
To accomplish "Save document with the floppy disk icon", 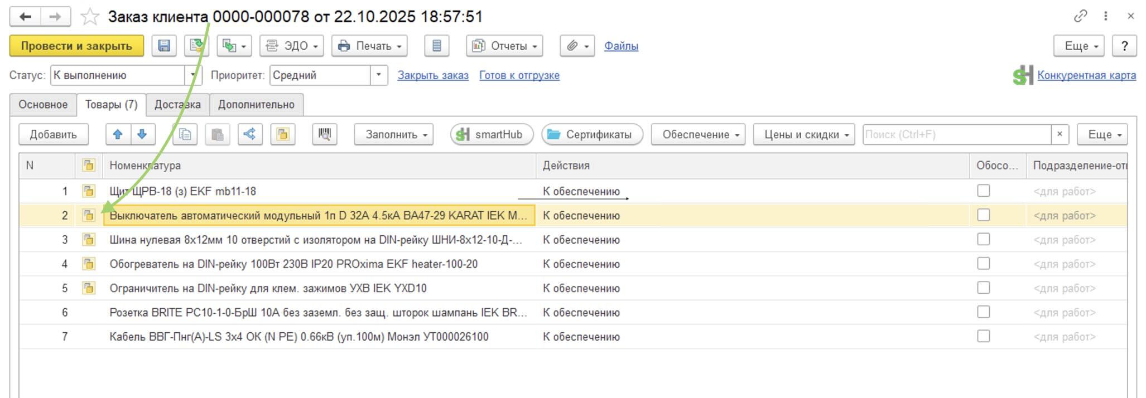I will point(164,46).
